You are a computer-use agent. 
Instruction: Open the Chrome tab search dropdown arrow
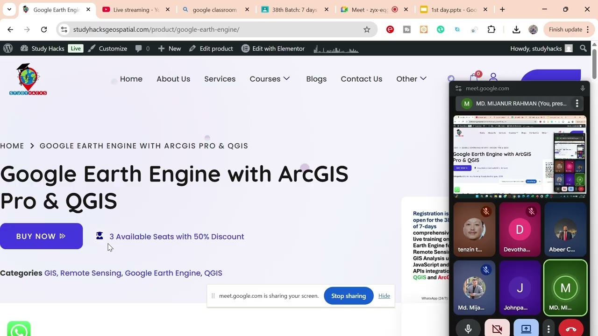pos(9,9)
